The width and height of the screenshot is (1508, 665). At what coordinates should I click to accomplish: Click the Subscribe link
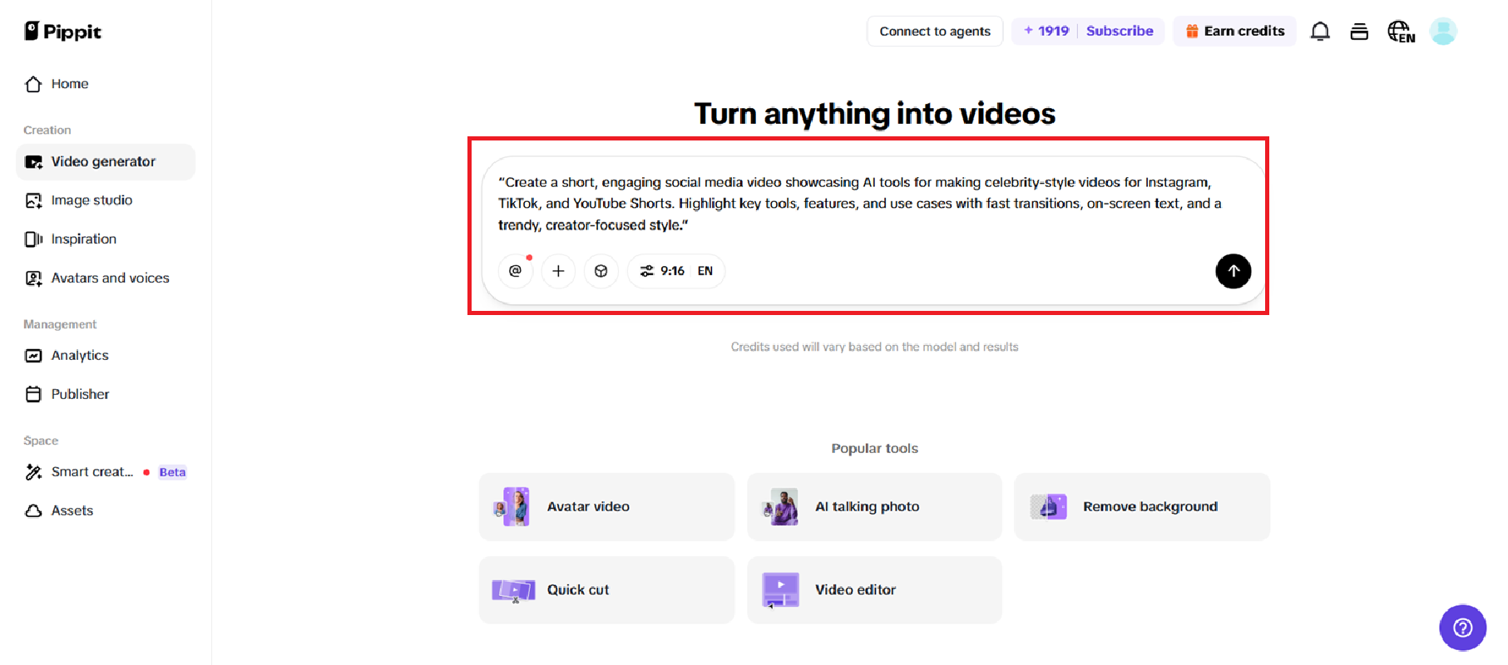pyautogui.click(x=1120, y=31)
